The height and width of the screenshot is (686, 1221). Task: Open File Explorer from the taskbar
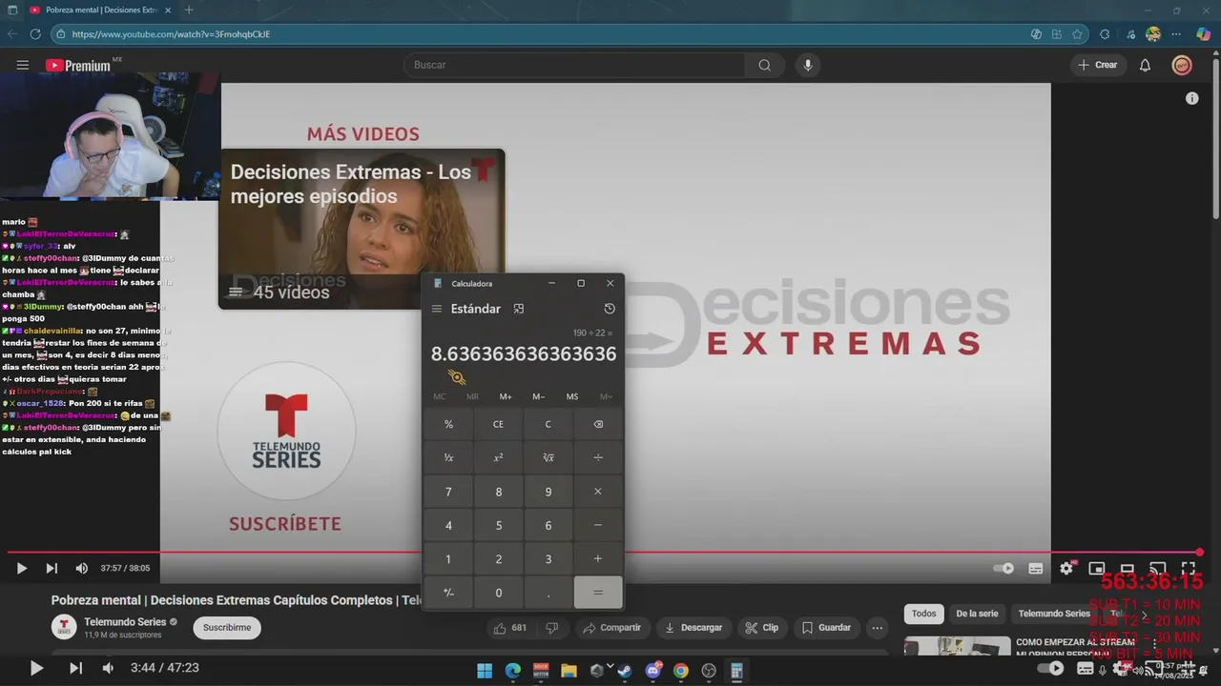click(569, 671)
